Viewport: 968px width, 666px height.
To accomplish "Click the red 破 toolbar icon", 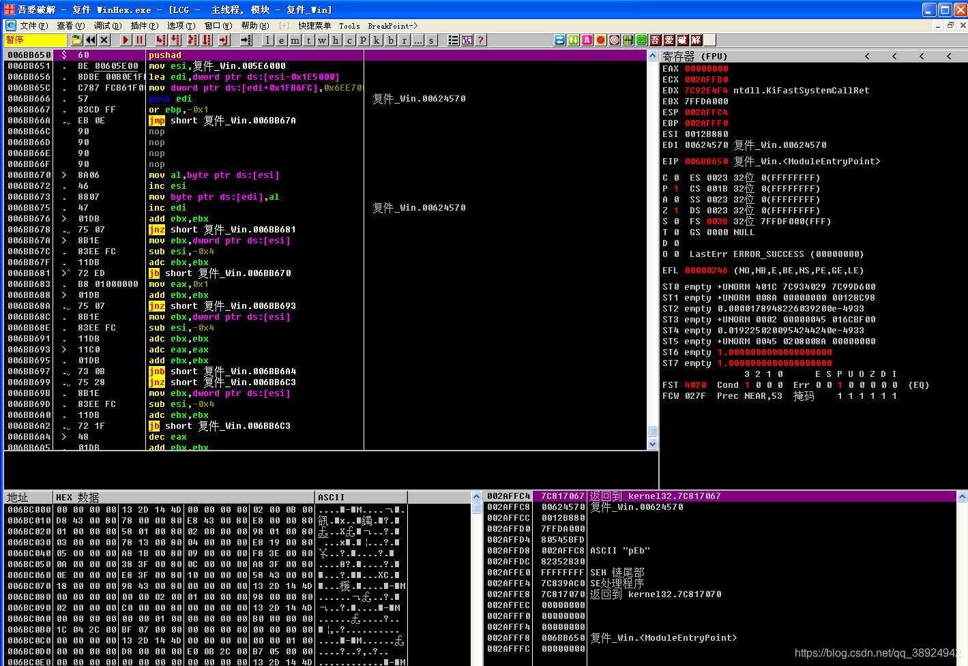I will pos(683,40).
